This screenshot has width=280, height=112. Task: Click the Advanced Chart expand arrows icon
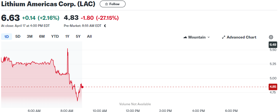pos(224,37)
